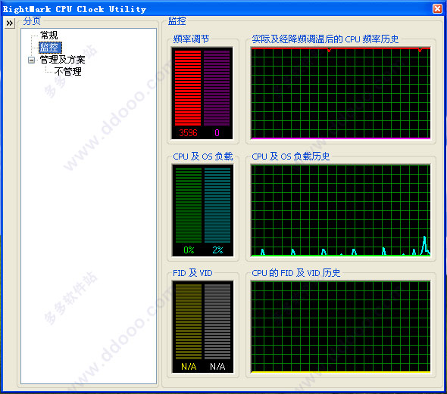Click the CPU 及 OS 负载历史 graph

[341, 210]
